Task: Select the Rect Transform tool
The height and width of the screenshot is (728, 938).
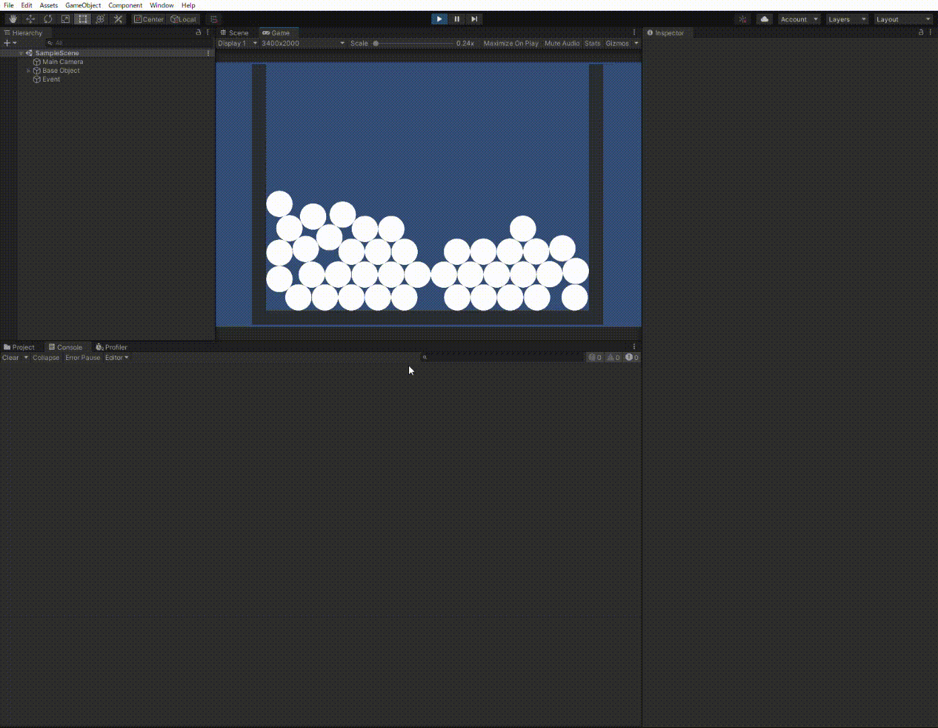Action: tap(83, 19)
